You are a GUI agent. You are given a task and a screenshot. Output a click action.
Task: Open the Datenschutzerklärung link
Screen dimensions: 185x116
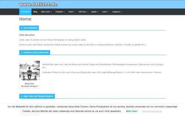pos(152,111)
